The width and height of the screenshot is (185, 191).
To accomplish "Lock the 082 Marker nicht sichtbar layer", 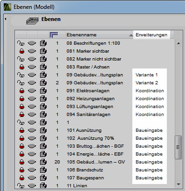I will [21, 59].
